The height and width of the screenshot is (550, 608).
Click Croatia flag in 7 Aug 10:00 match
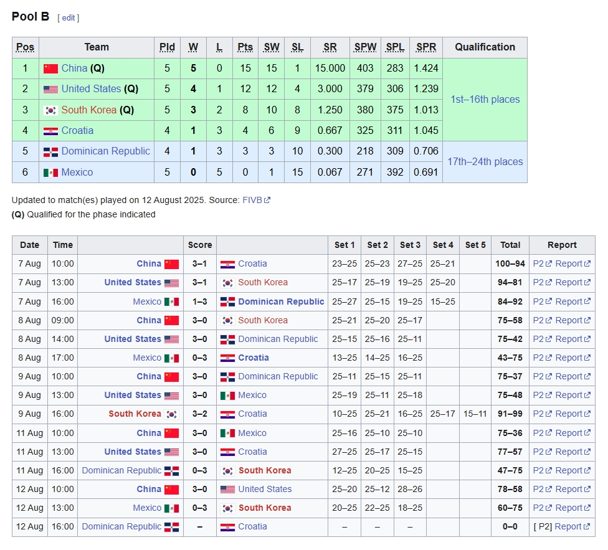tap(227, 264)
